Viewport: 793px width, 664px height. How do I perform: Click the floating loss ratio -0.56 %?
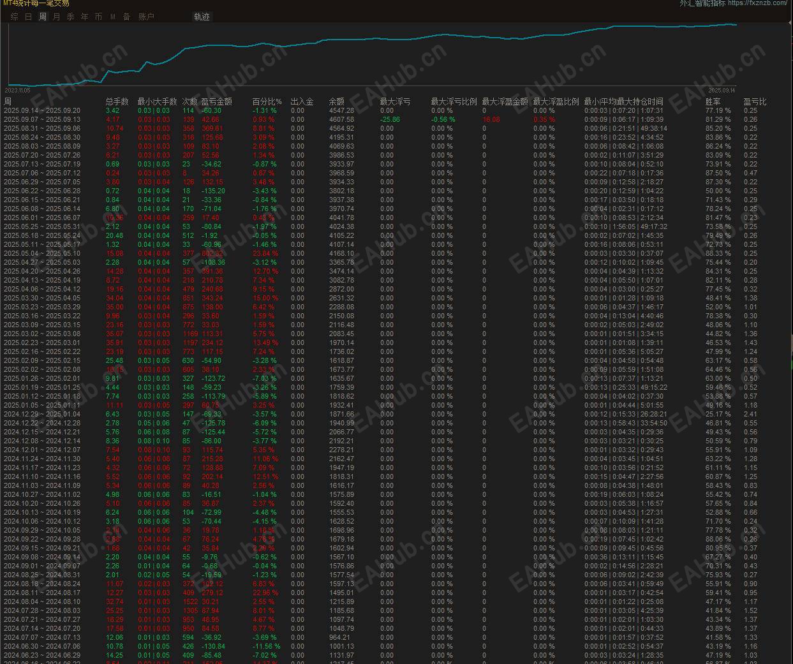click(x=443, y=119)
